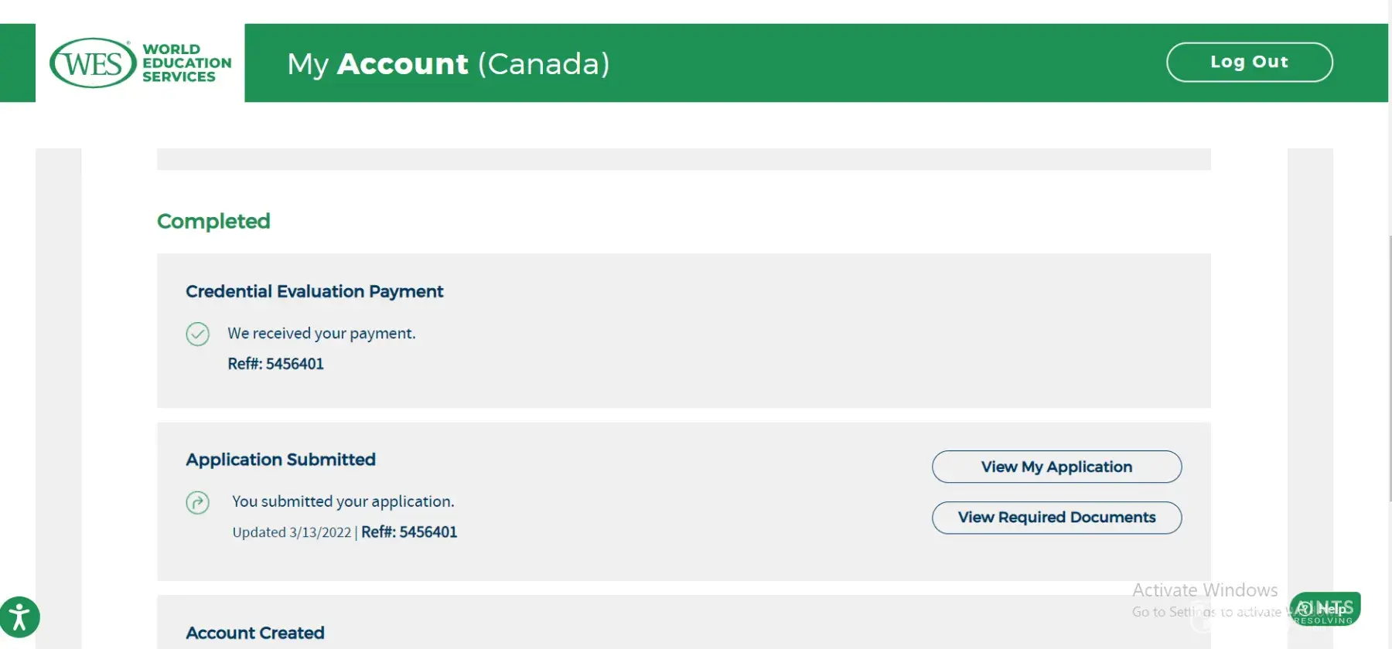The image size is (1392, 649).
Task: Click the Account Created heading
Action: click(255, 633)
